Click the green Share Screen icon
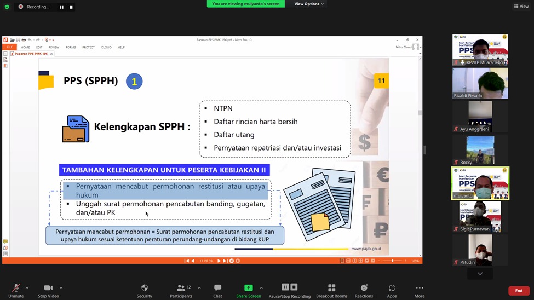The width and height of the screenshot is (534, 300). click(x=249, y=288)
